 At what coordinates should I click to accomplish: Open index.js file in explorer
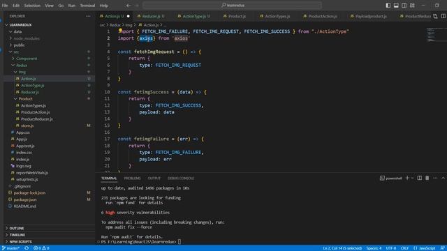pos(22,160)
